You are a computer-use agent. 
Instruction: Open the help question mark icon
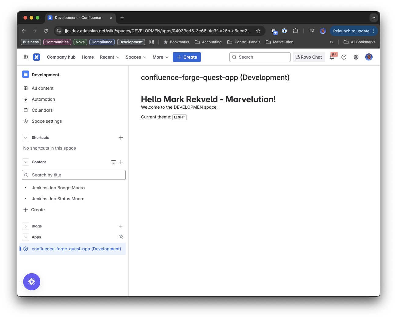[344, 57]
